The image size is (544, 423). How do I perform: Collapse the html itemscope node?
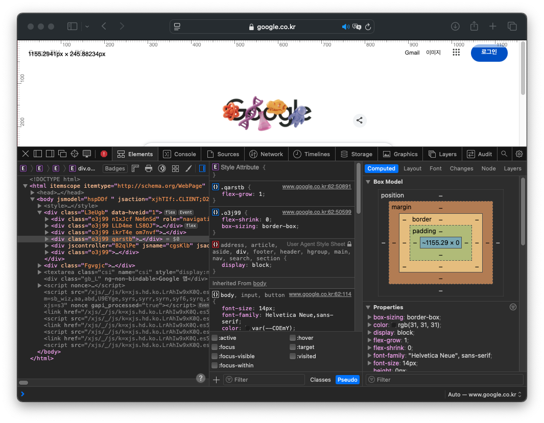click(x=25, y=186)
